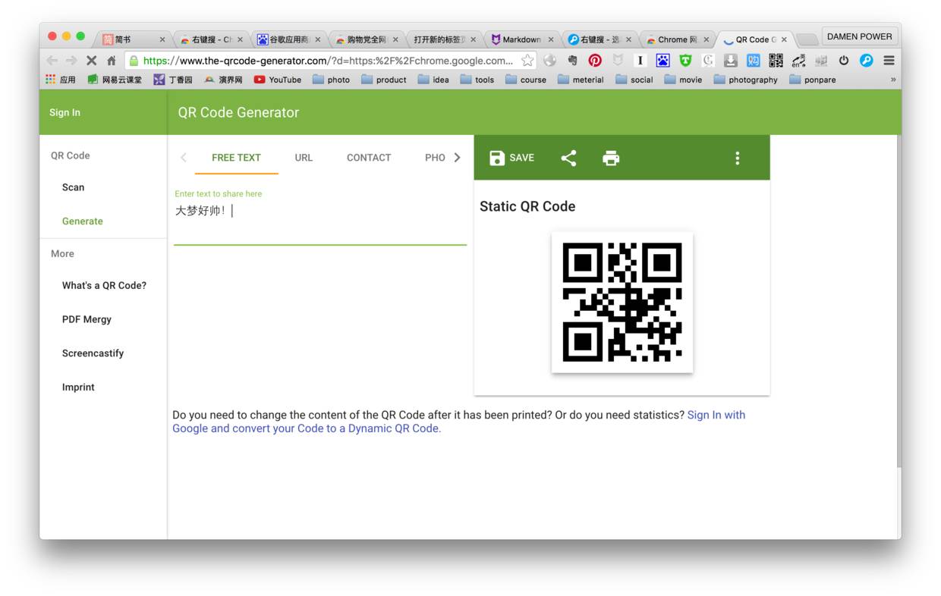The image size is (941, 596).
Task: Click the print icon
Action: pyautogui.click(x=611, y=158)
